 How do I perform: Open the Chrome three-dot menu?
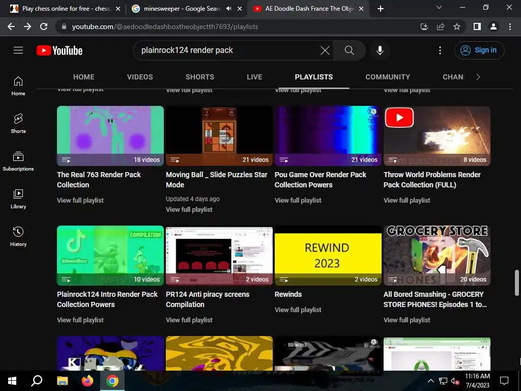point(510,26)
